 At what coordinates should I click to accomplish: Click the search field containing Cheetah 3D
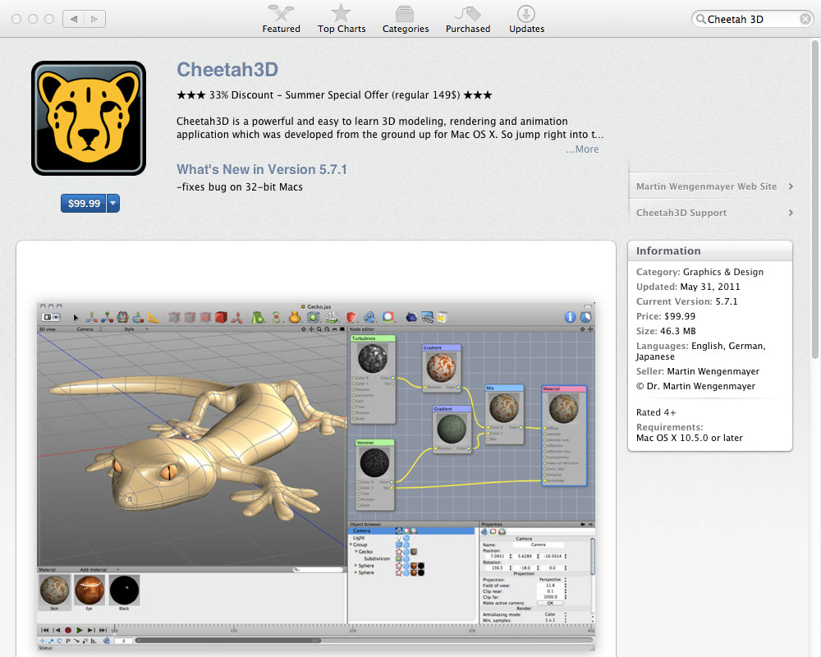click(x=752, y=20)
